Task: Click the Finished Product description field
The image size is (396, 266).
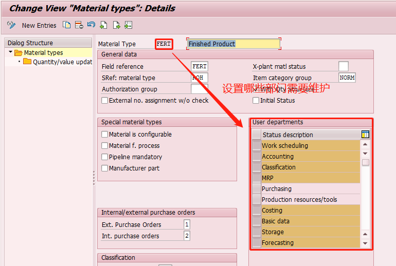Action: click(233, 44)
